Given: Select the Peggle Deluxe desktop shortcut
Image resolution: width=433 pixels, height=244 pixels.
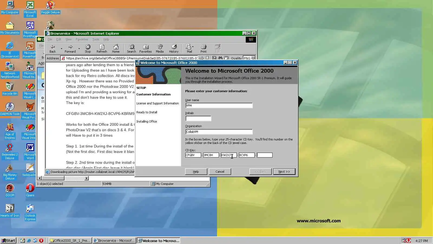Looking at the screenshot, I should (50, 8).
